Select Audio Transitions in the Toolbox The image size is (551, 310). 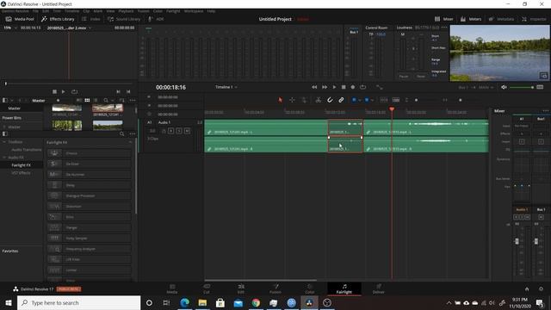(x=27, y=150)
